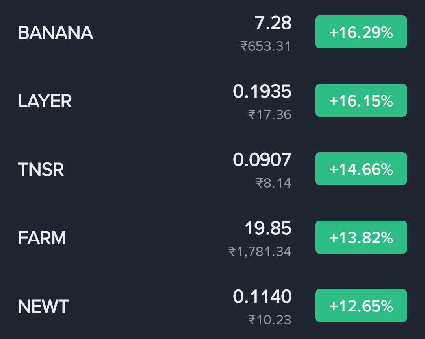Select the FARM ticker name
The width and height of the screenshot is (425, 339).
(42, 238)
